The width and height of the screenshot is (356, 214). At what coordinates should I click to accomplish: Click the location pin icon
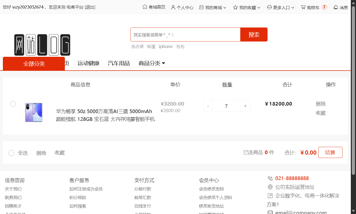(270, 187)
